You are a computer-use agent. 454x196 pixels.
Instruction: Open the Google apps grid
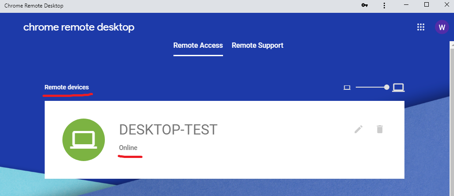420,27
